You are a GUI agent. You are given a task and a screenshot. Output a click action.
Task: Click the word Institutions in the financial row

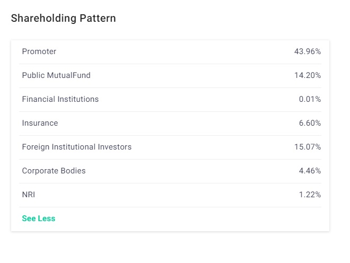click(x=78, y=99)
